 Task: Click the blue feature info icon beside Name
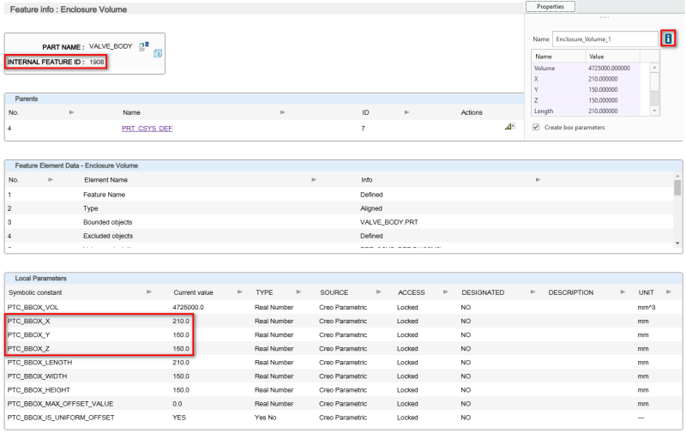pos(668,39)
